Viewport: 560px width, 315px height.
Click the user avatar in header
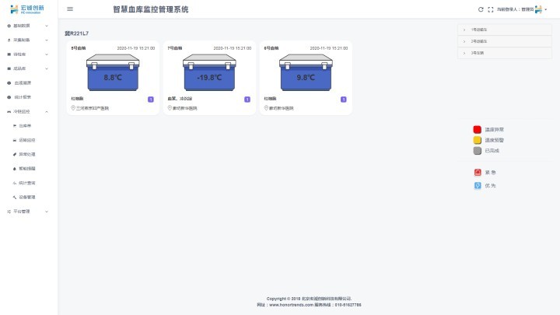(x=538, y=9)
